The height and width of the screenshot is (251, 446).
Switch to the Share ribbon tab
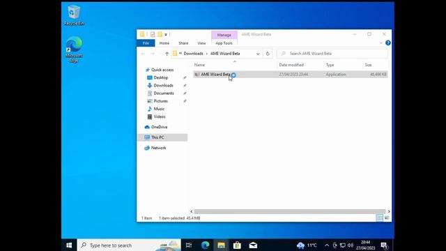(x=183, y=43)
